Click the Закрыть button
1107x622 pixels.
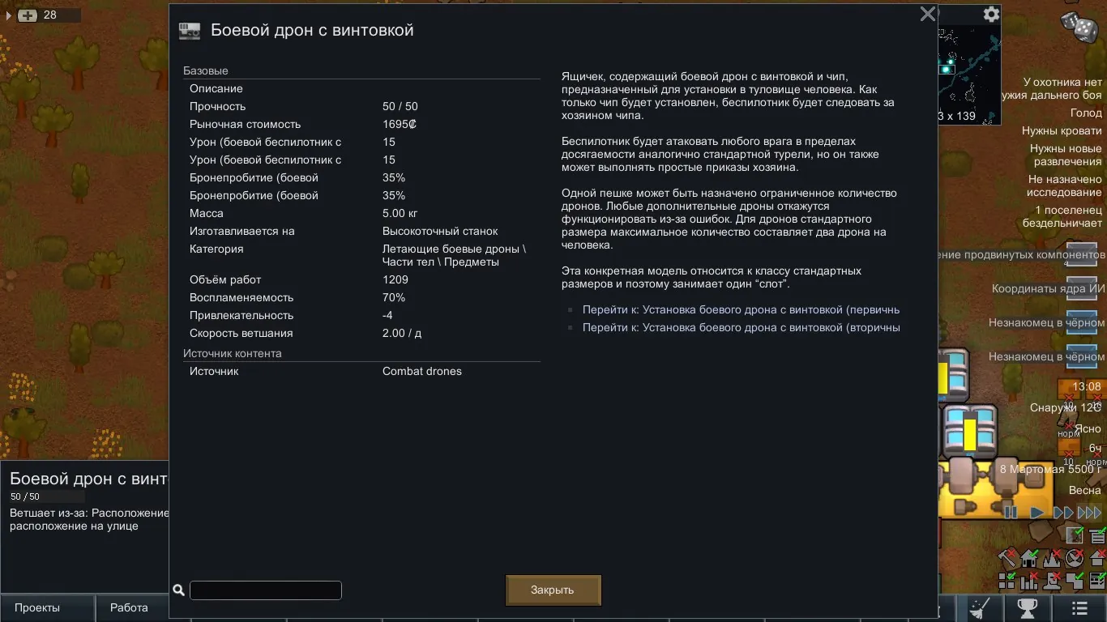click(553, 590)
